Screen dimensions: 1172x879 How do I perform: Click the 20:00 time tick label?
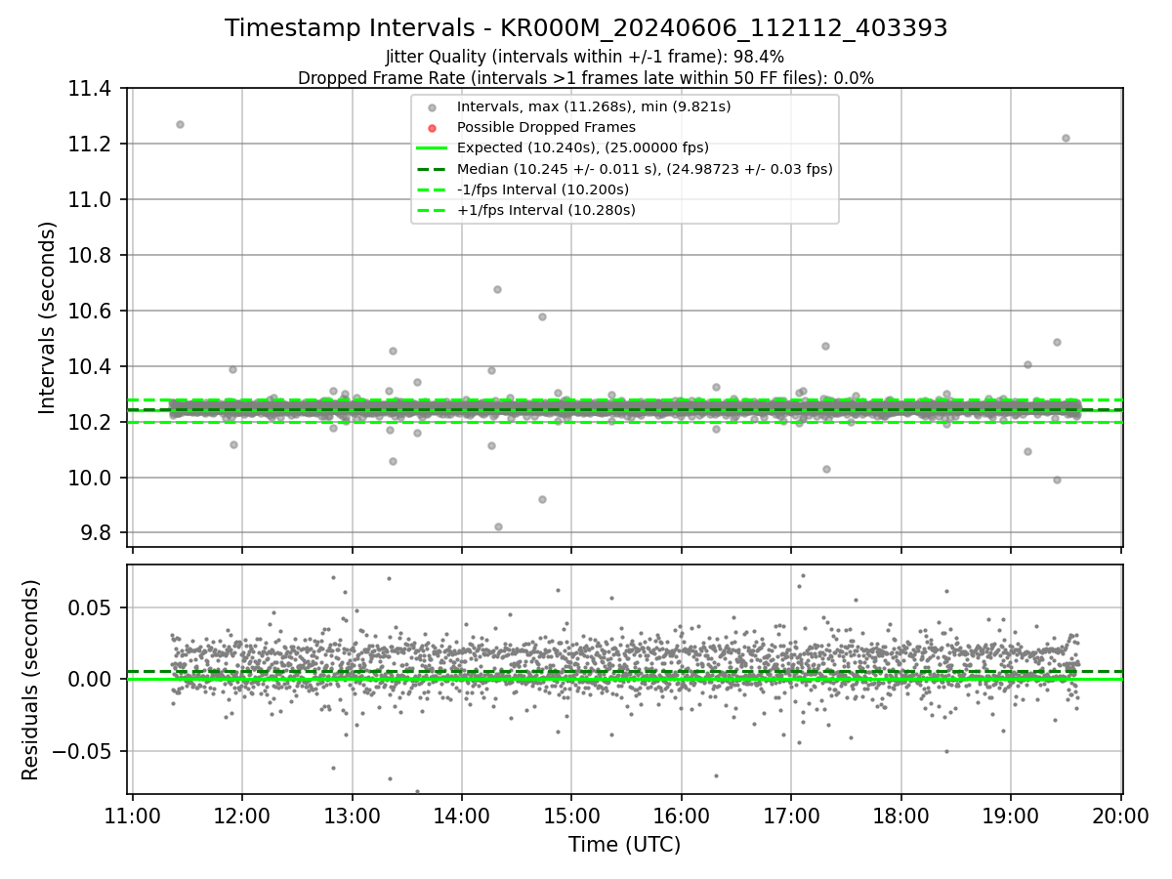tap(1120, 816)
